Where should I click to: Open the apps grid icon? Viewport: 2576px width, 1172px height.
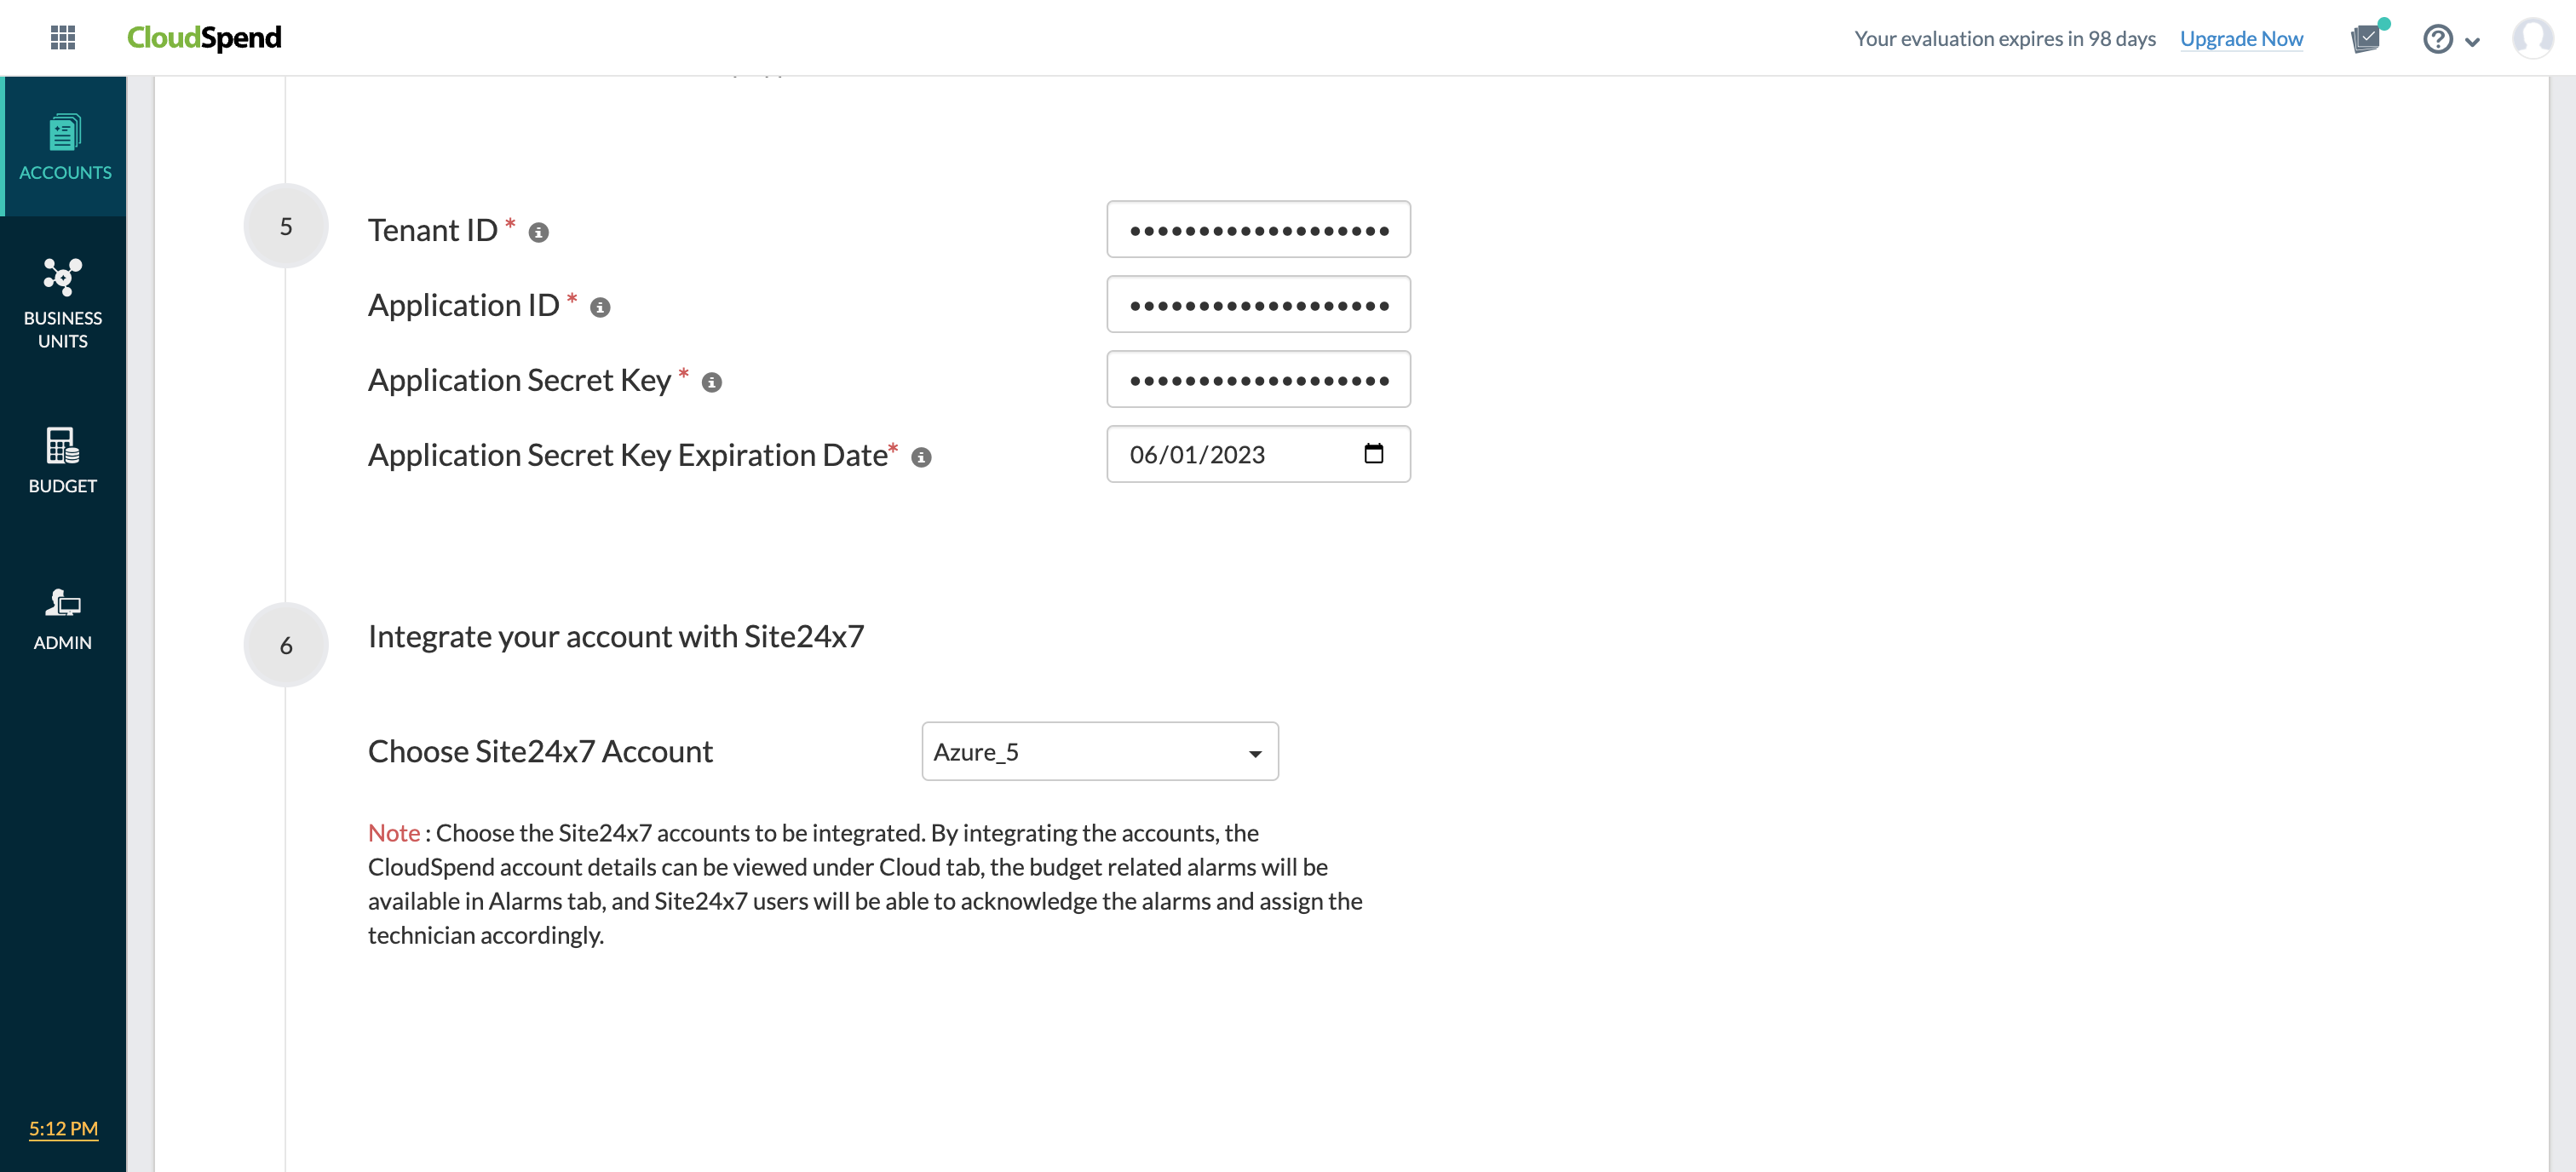pyautogui.click(x=63, y=37)
